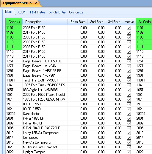Toggle Active checkbox for Upright Tamper
The height and width of the screenshot is (154, 152).
pyautogui.click(x=129, y=152)
